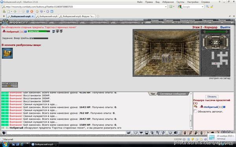This screenshot has height=147, width=236.
Task: Click the open new tab button after tabs
Action: [x=98, y=16]
